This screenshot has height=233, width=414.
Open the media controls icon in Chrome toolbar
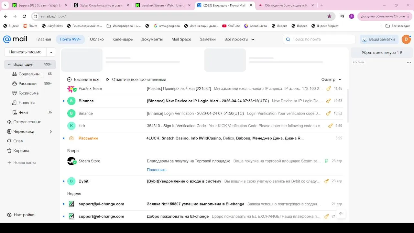pyautogui.click(x=342, y=16)
